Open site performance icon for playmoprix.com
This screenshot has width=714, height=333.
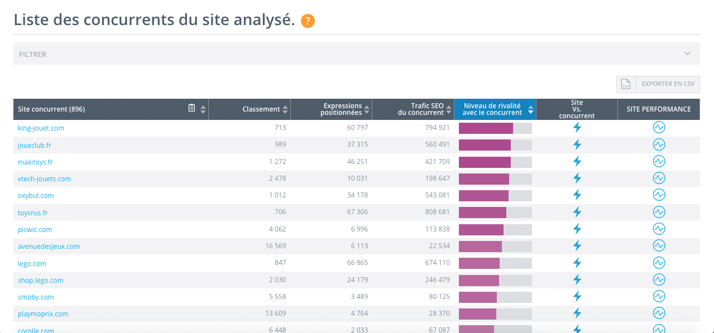pos(659,313)
